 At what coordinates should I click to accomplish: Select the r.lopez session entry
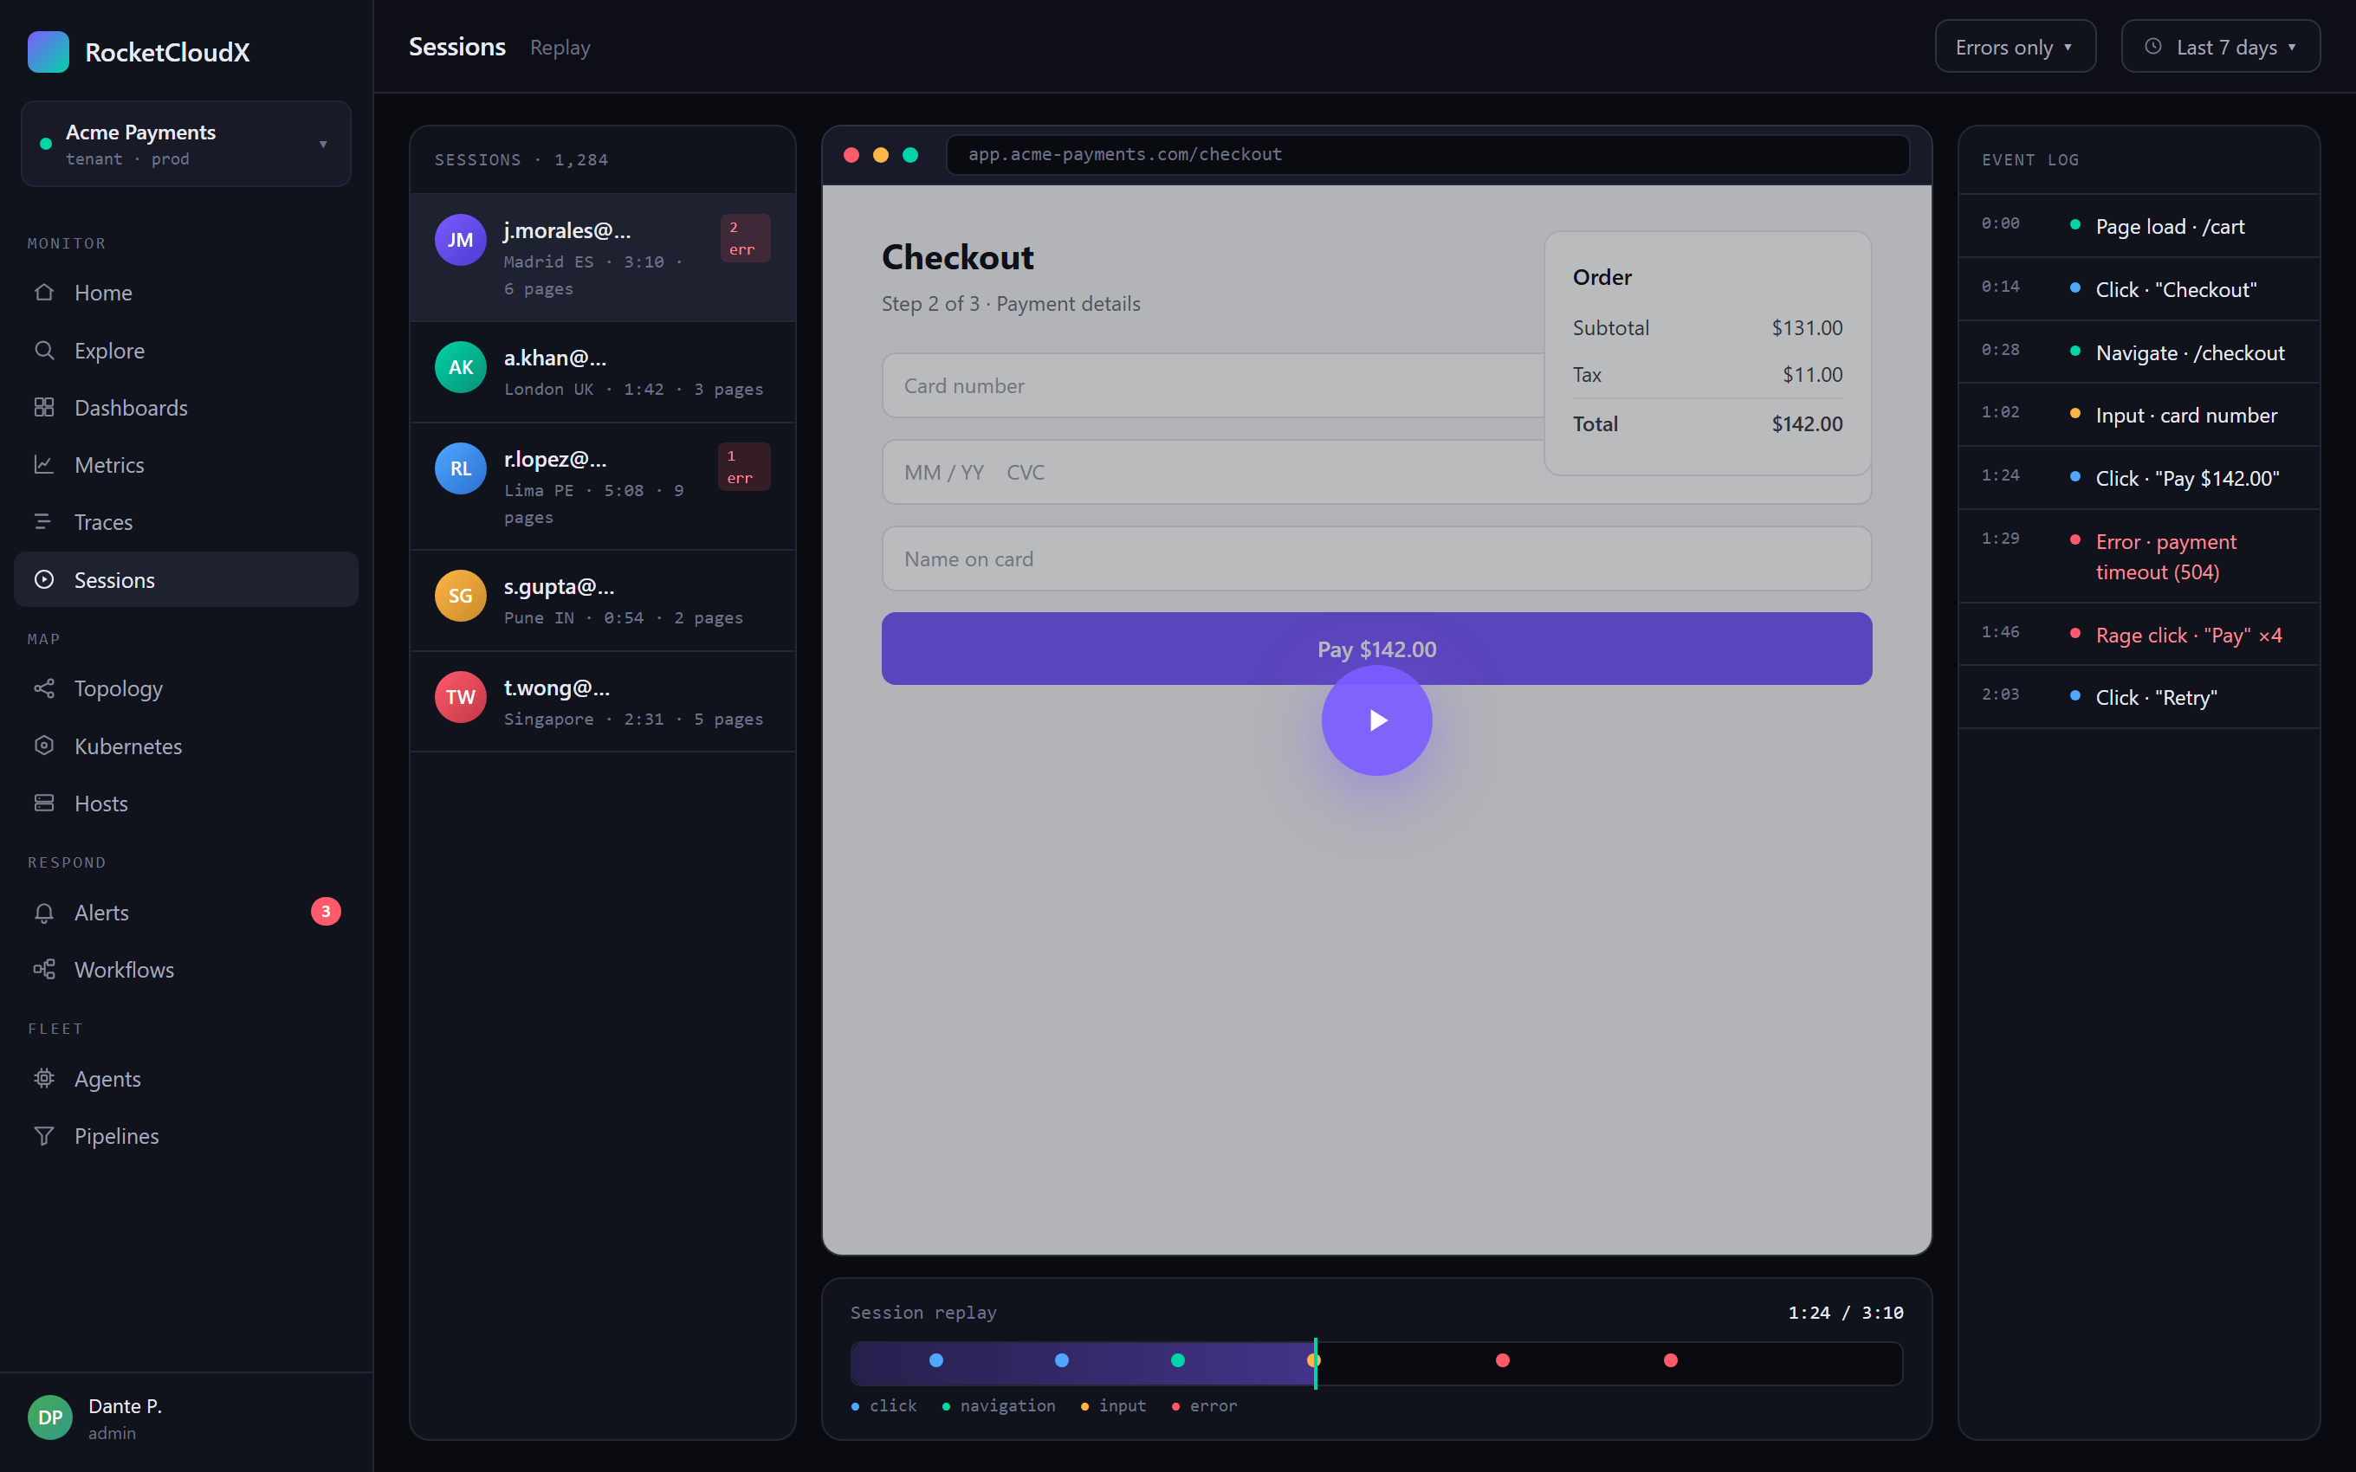pyautogui.click(x=603, y=486)
